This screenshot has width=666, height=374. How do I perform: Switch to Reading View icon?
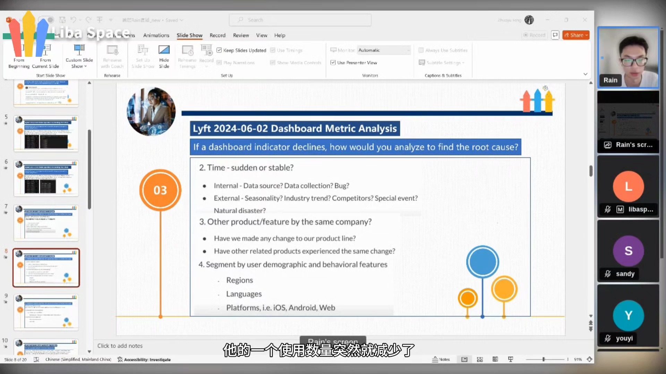tap(495, 359)
